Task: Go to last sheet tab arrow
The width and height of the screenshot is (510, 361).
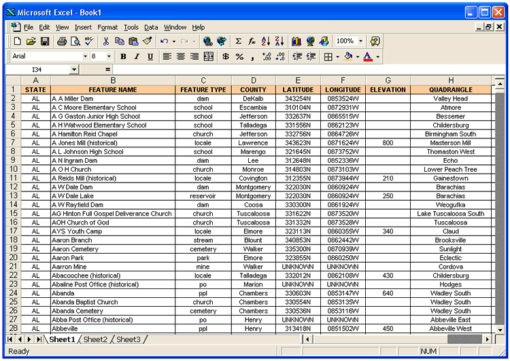Action: coord(39,339)
